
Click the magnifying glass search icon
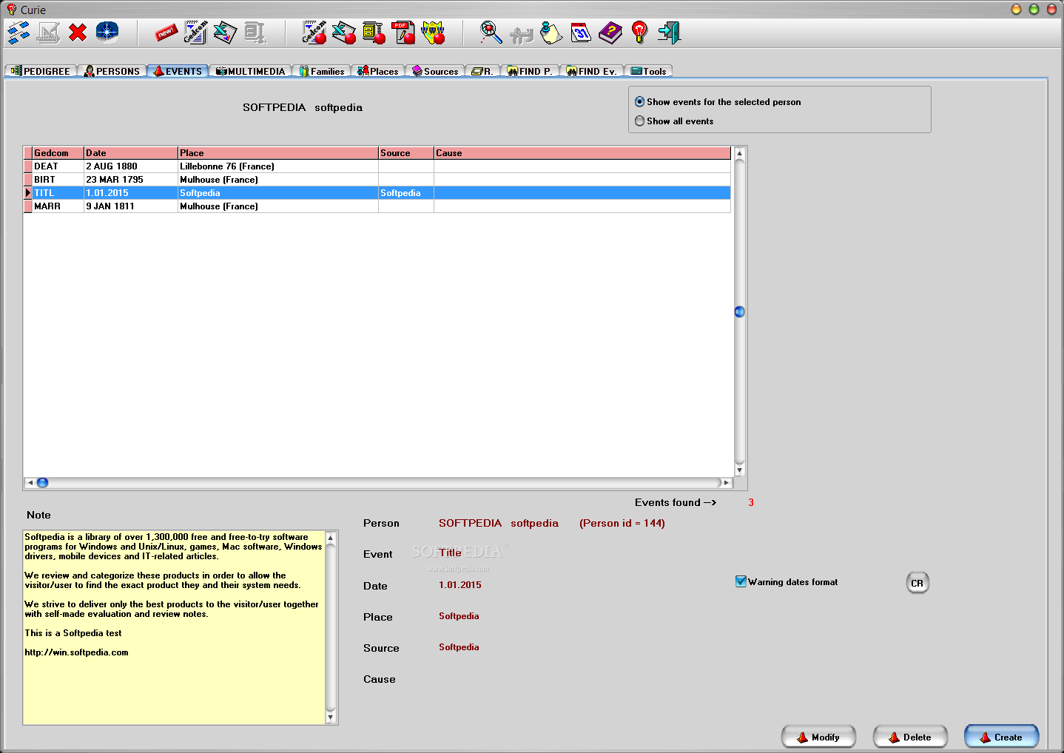point(491,33)
